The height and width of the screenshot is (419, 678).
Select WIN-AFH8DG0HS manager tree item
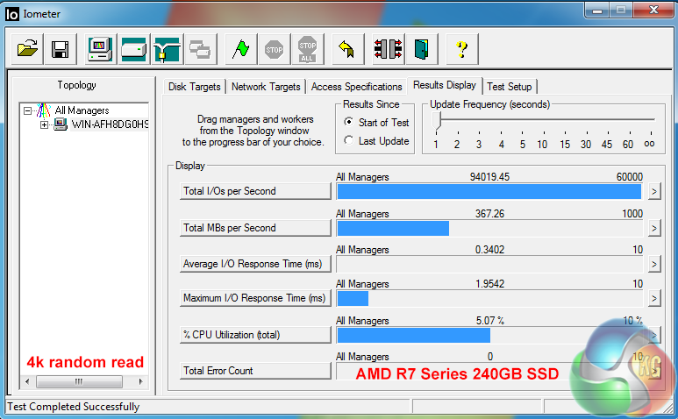click(110, 124)
